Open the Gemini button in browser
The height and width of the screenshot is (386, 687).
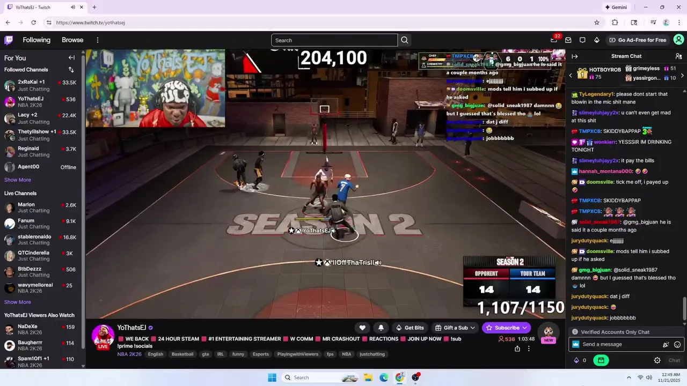tap(616, 8)
